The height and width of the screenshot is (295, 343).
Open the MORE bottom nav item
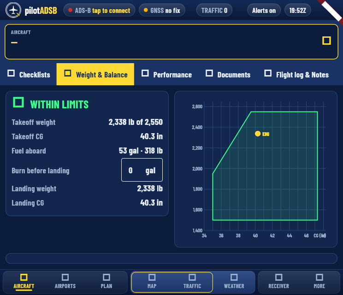point(319,282)
